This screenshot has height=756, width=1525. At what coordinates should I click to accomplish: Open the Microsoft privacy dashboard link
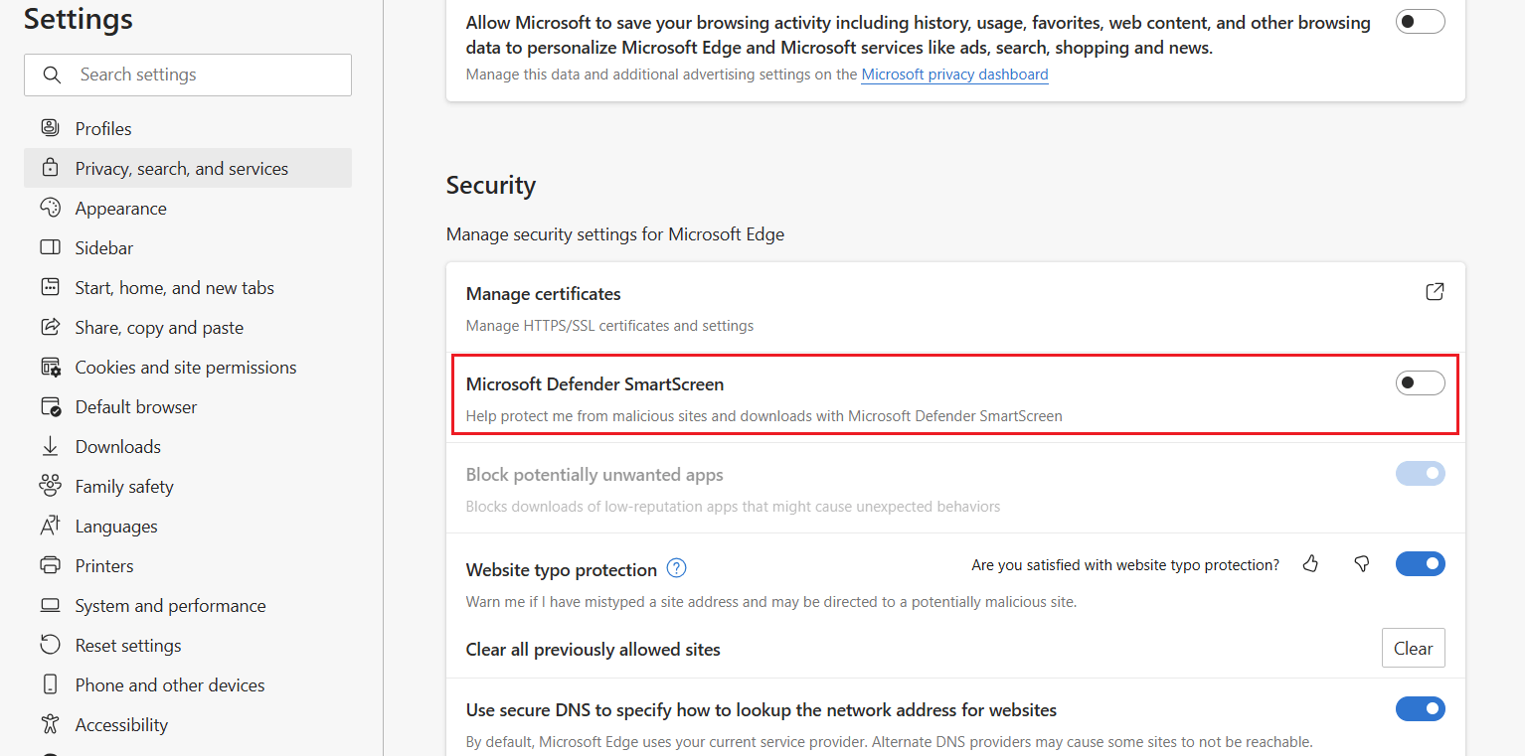click(954, 75)
